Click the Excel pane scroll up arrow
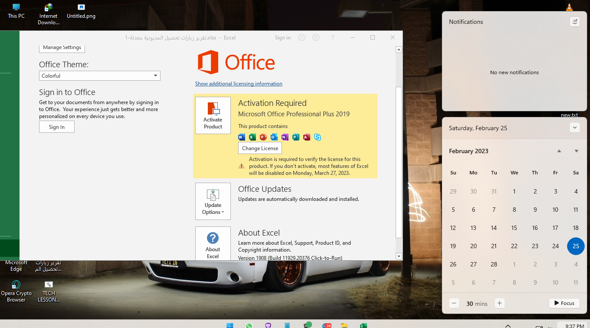590x328 pixels. tap(399, 50)
